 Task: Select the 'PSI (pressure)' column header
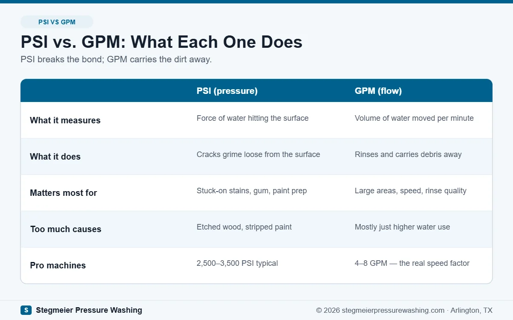[x=227, y=91]
